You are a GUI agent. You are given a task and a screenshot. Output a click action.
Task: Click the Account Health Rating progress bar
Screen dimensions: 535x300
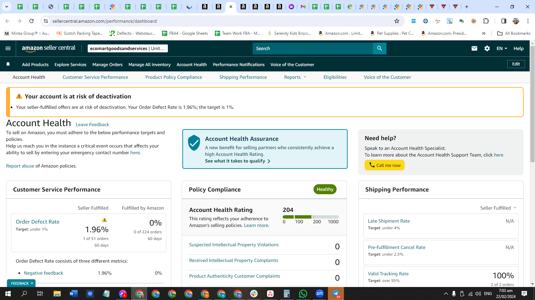pos(310,217)
